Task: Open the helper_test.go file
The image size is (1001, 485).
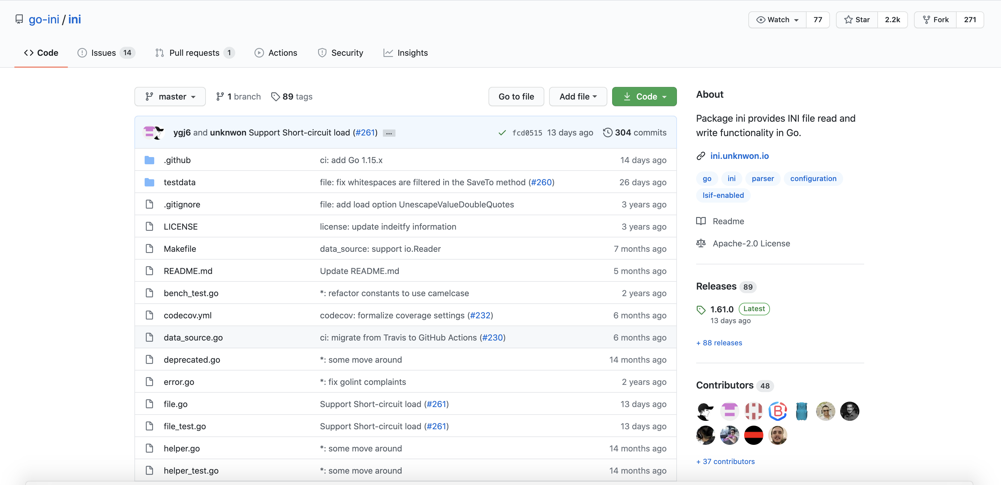Action: (x=191, y=471)
